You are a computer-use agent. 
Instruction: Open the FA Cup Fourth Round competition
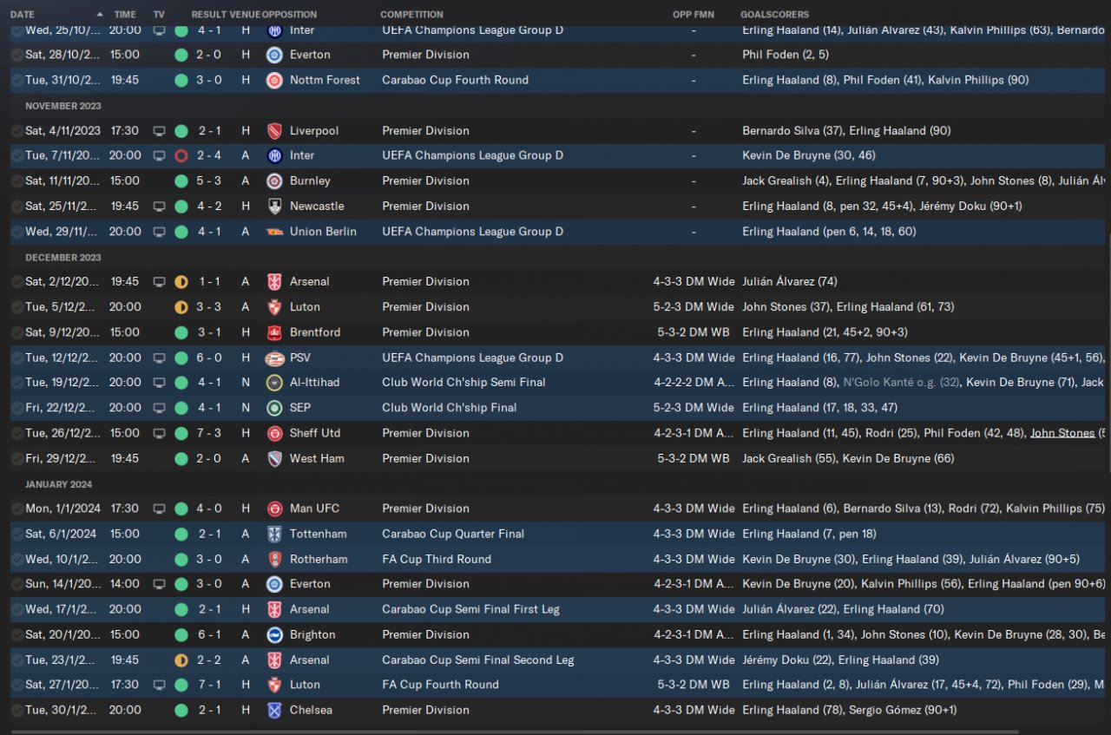(440, 685)
